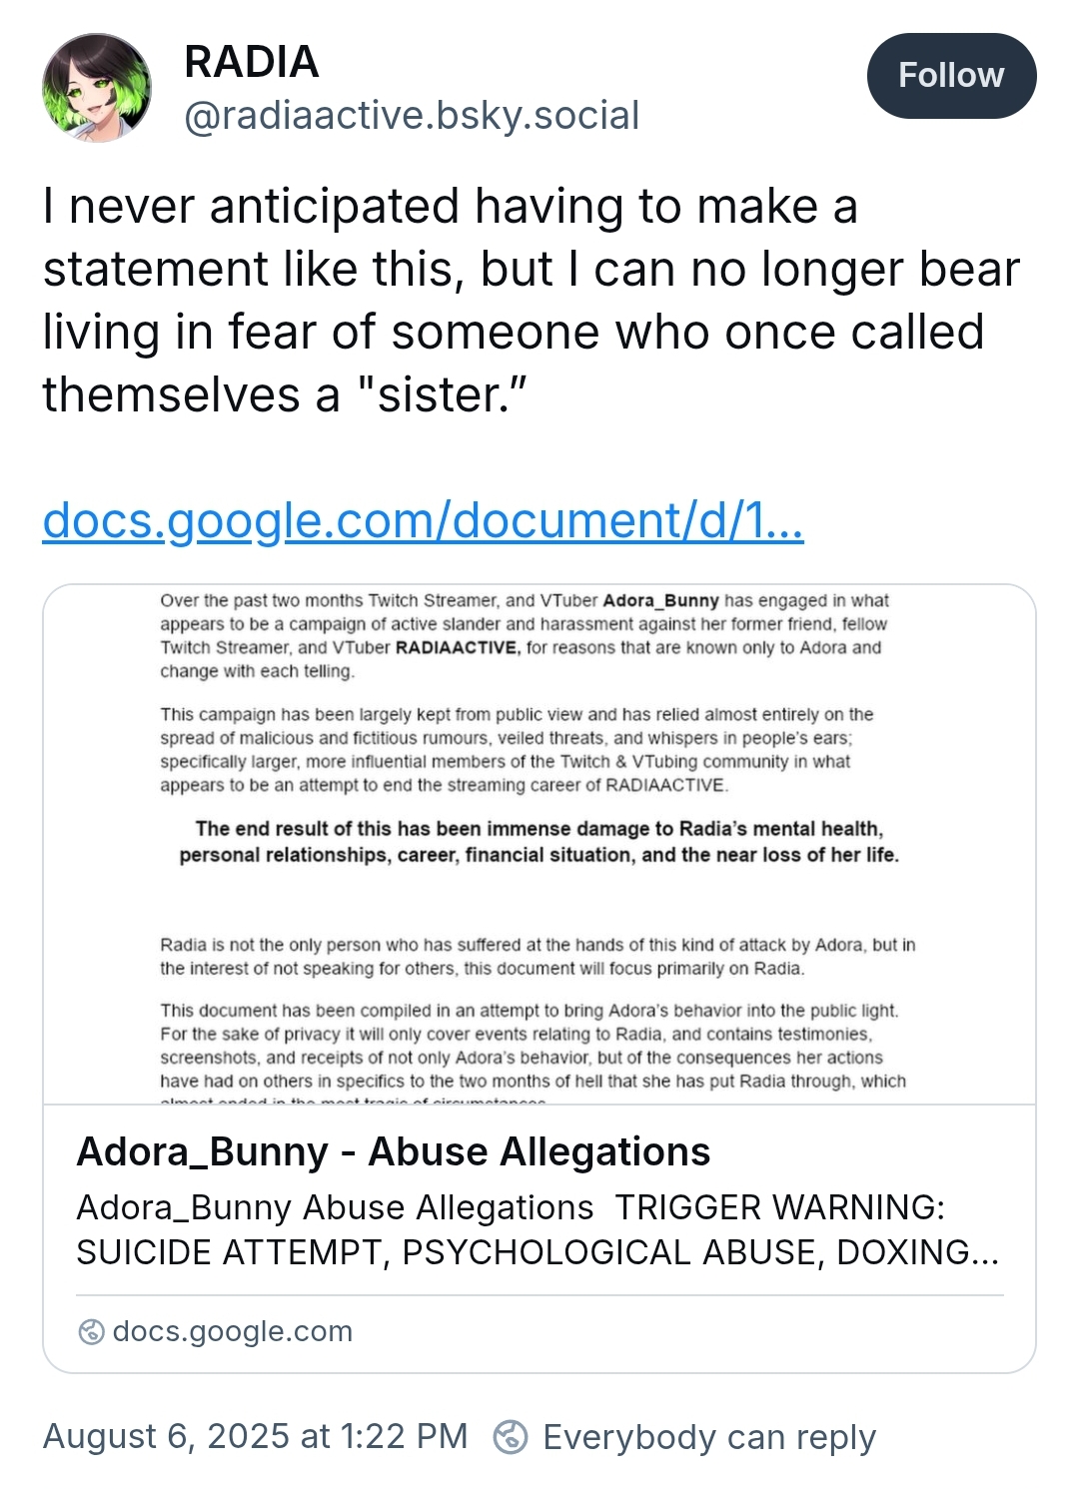This screenshot has height=1489, width=1079.
Task: Select the Everybody can reply label
Action: point(709,1437)
